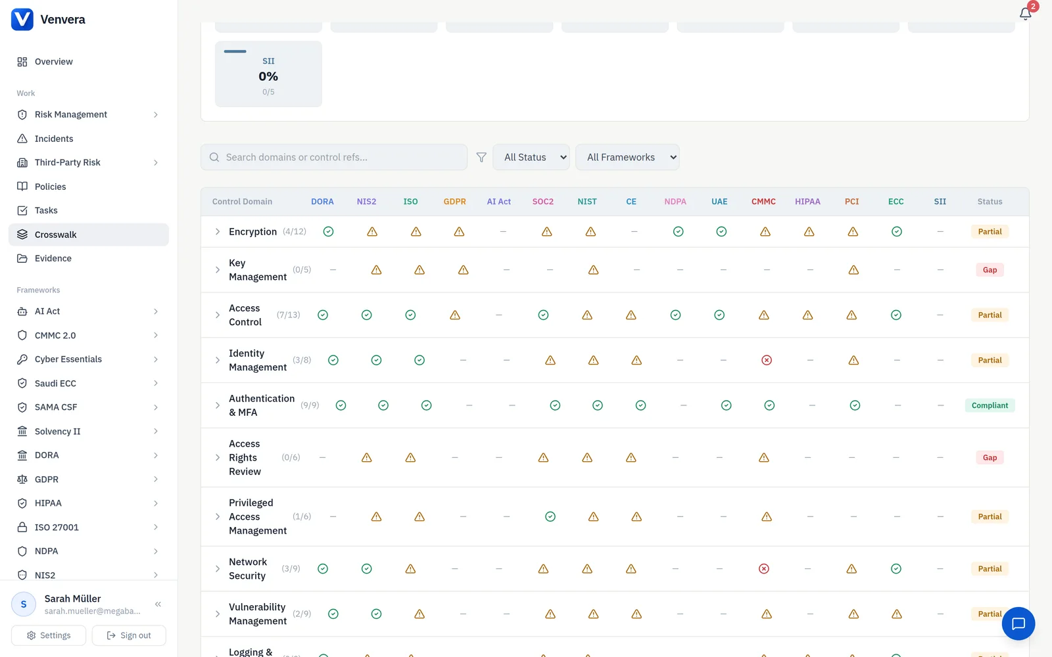Open the All Frameworks dropdown
The height and width of the screenshot is (657, 1052).
(x=627, y=157)
